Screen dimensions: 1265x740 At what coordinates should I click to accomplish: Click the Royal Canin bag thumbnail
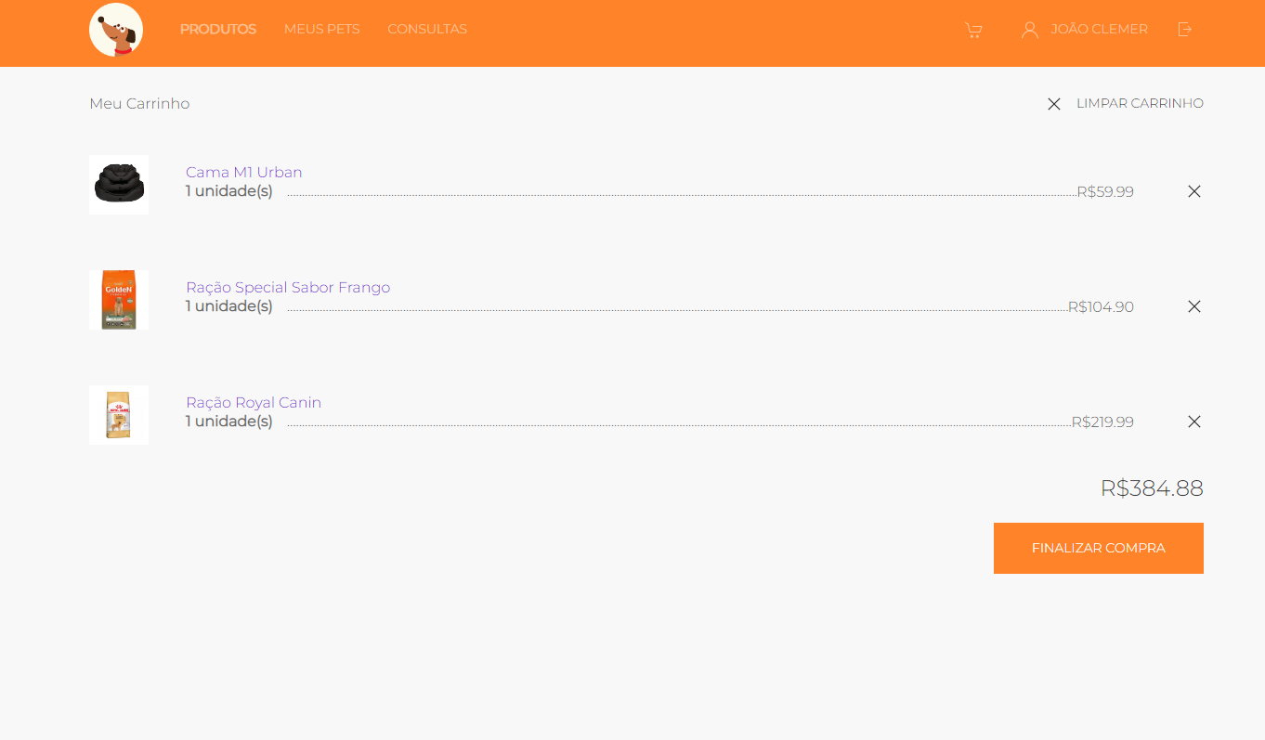pyautogui.click(x=119, y=415)
